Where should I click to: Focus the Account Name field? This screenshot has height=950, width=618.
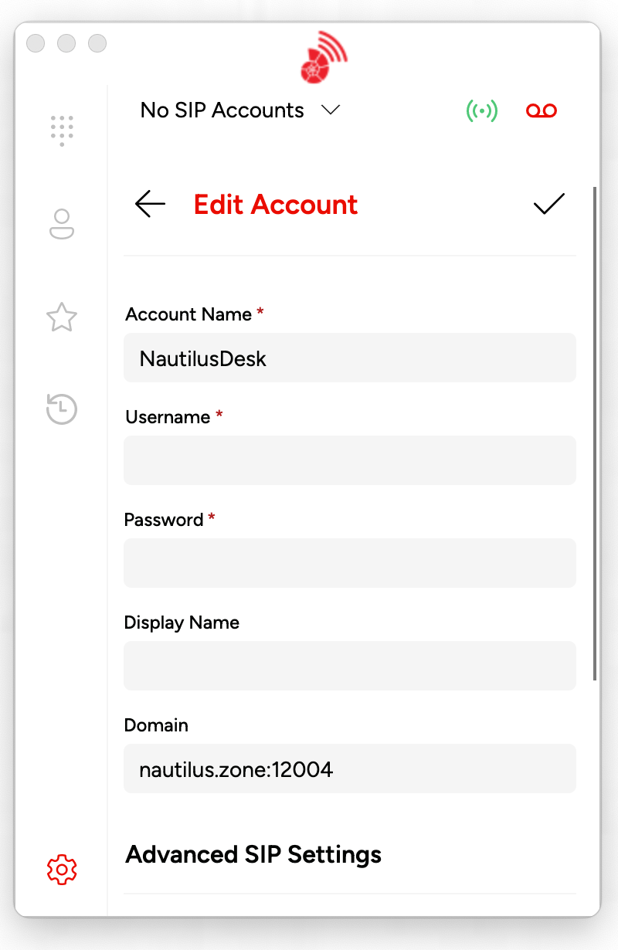tap(350, 358)
